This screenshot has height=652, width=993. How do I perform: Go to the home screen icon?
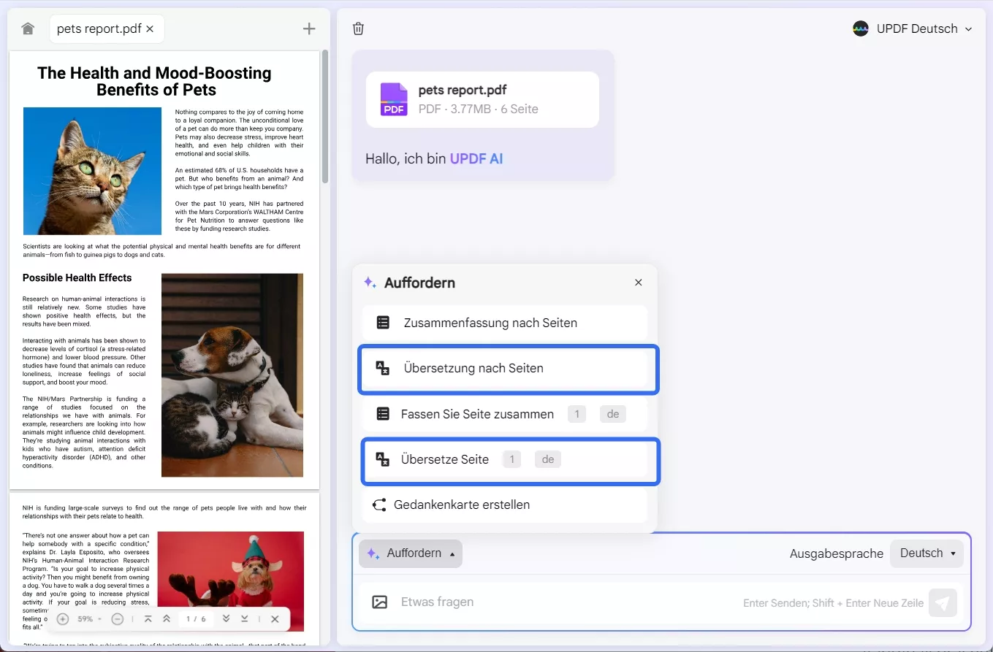(28, 28)
